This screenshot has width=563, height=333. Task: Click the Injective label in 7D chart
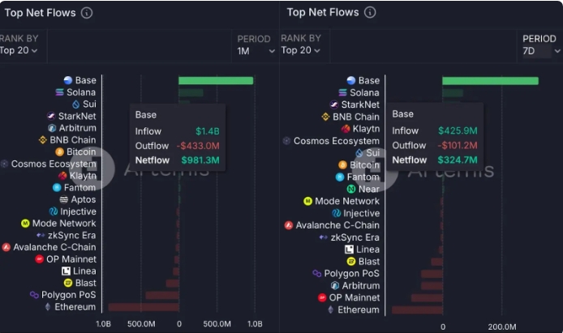(x=361, y=213)
